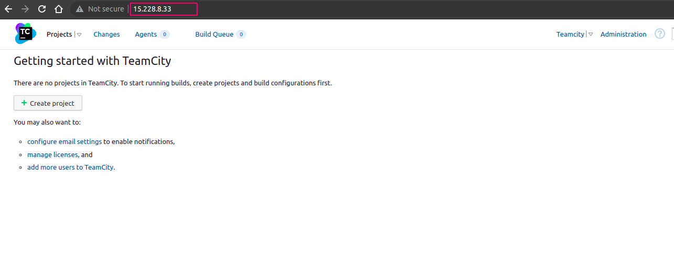Open the manage licenses link
Image resolution: width=674 pixels, height=277 pixels.
52,155
